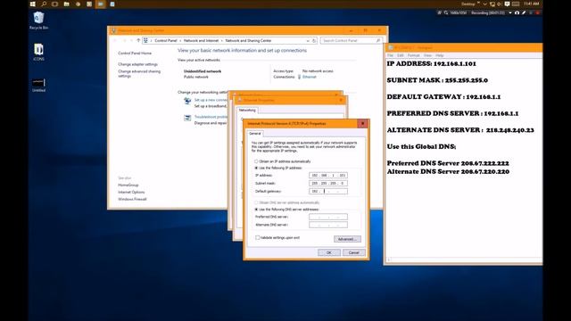Click the Preferred DNS server field
The image size is (571, 321).
tap(328, 217)
